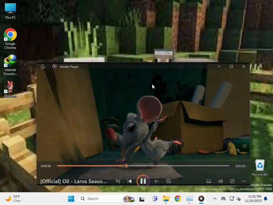Skip to next track
Image resolution: width=273 pixels, height=205 pixels.
pos(156,181)
